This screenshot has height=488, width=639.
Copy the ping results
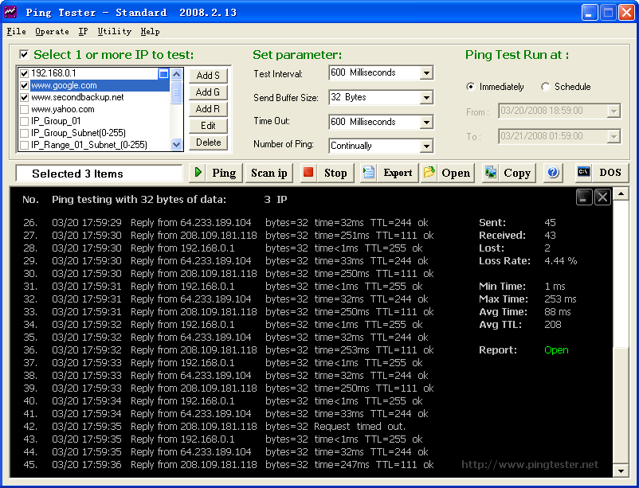[508, 173]
